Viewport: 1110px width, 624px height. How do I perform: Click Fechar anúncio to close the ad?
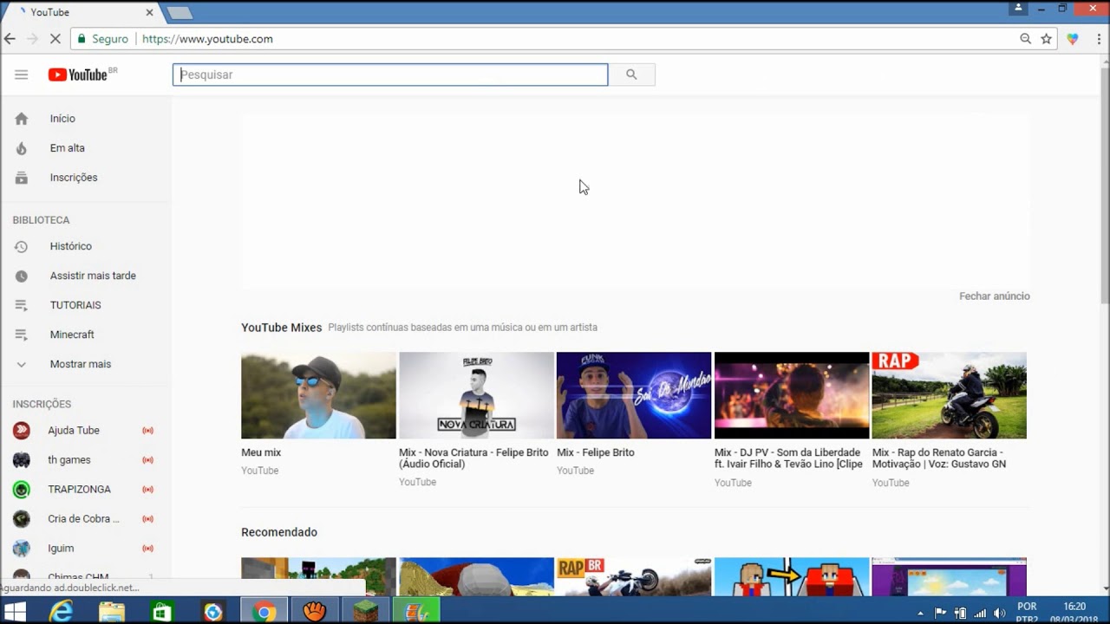point(994,296)
